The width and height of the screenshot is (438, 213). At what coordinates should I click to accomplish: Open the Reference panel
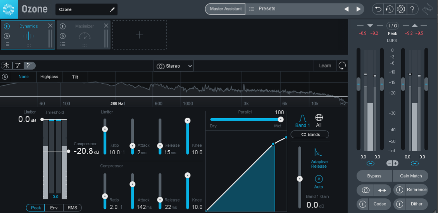click(417, 190)
